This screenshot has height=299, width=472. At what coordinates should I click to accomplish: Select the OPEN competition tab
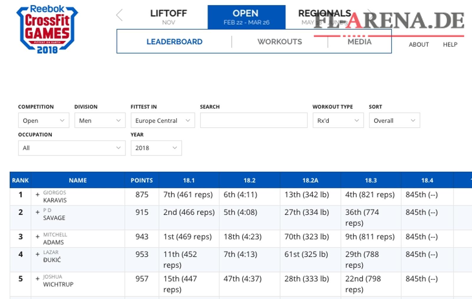tap(246, 17)
